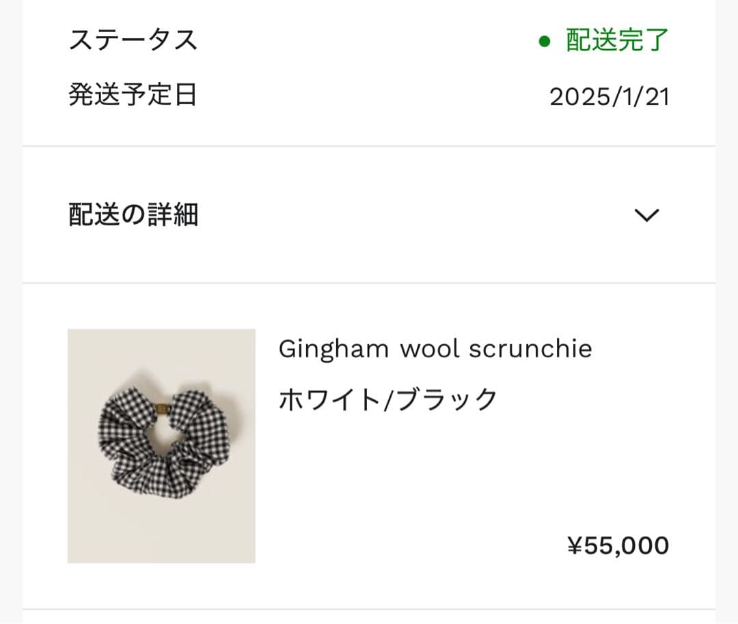Click the 発送予定日 label
The image size is (738, 624).
[x=133, y=94]
